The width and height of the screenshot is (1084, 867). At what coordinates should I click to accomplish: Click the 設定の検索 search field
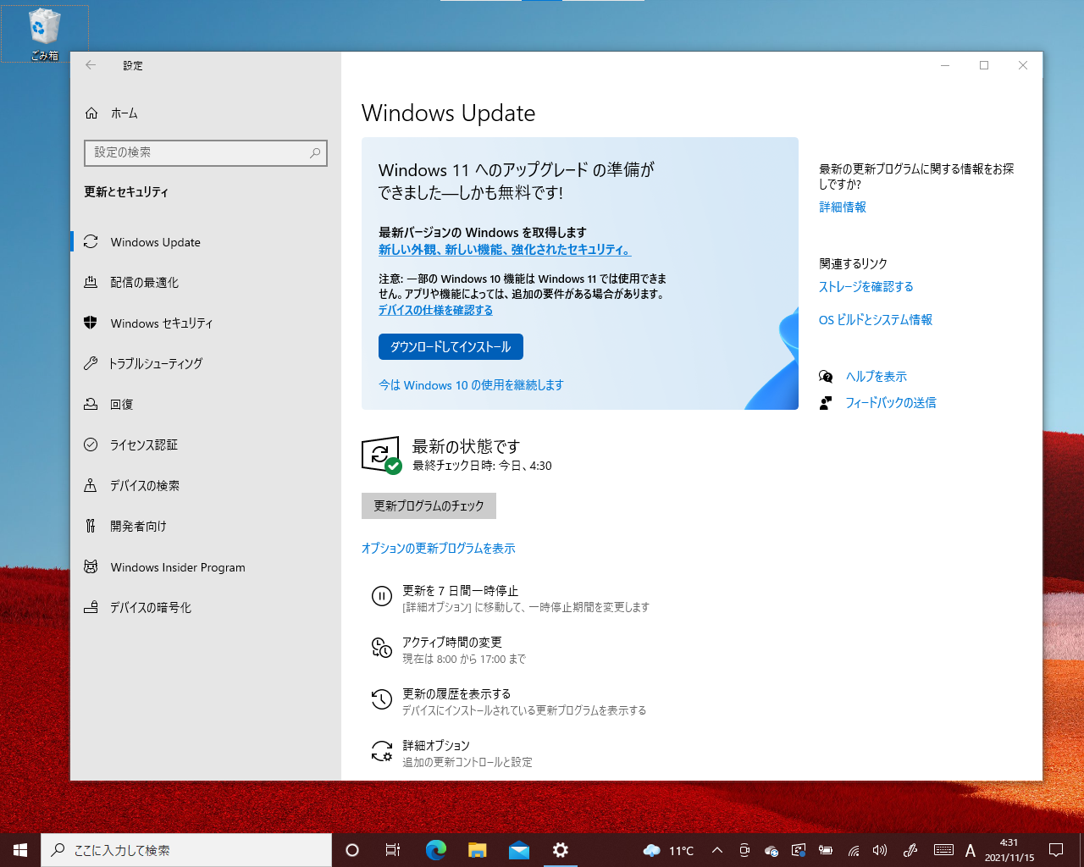[x=205, y=153]
